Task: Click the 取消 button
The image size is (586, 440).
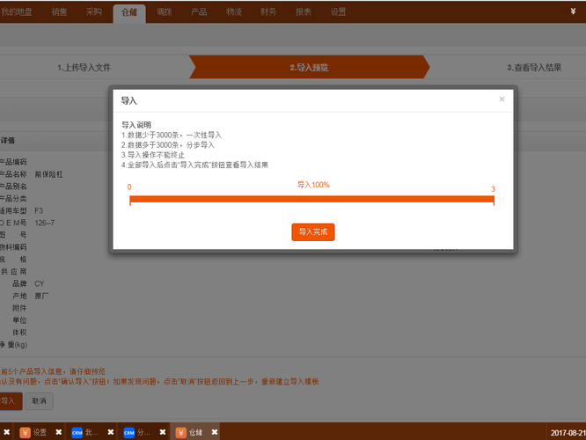Action: pos(39,401)
